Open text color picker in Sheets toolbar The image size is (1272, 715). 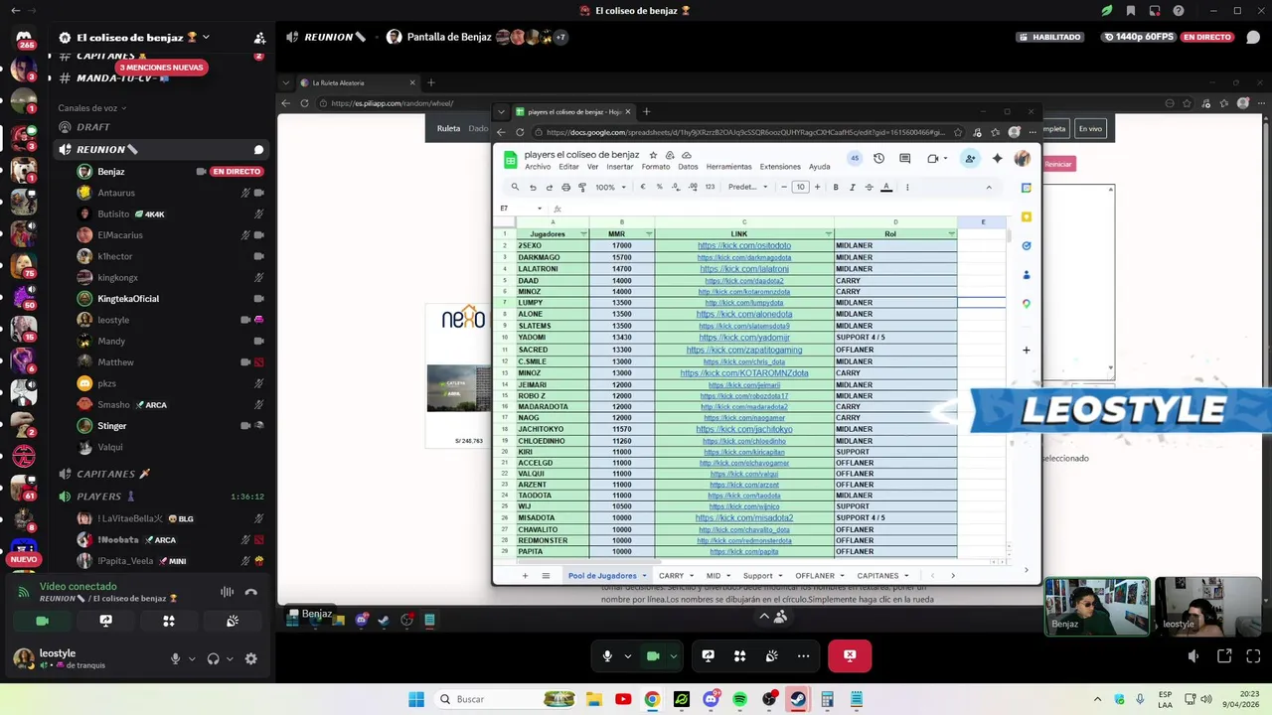[886, 187]
